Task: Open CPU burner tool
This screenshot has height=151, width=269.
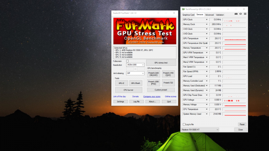Action: click(129, 90)
